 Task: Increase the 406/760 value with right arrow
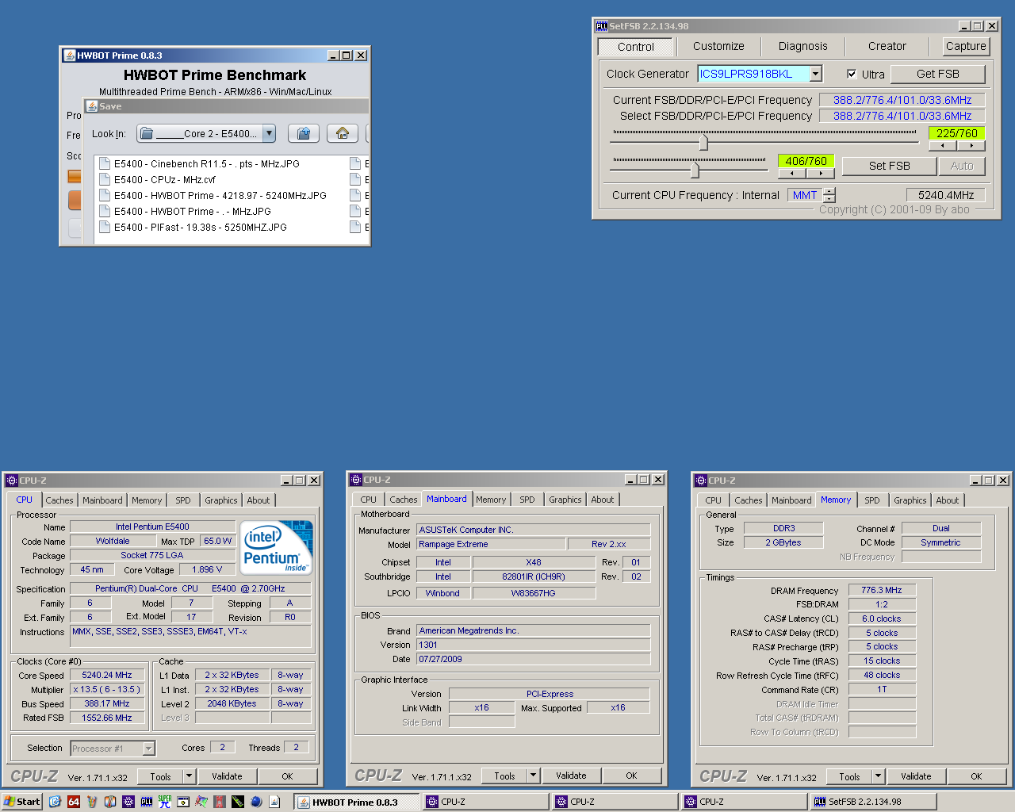[820, 173]
